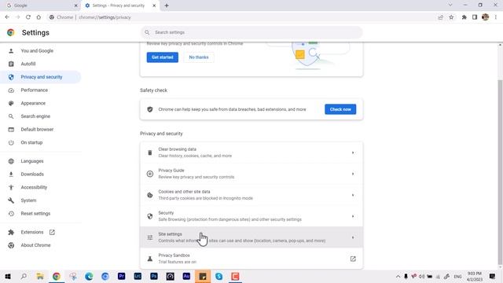Click the browser back arrow
Screen dimensions: 503x283
click(7, 17)
